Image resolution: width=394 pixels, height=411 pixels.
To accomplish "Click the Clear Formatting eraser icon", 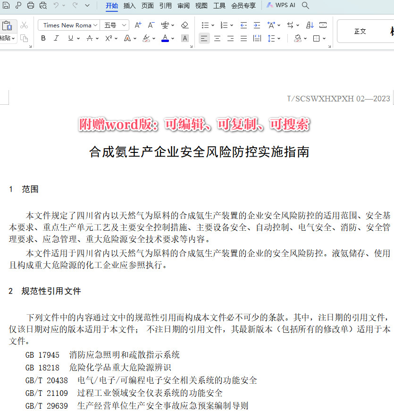I will 184,25.
